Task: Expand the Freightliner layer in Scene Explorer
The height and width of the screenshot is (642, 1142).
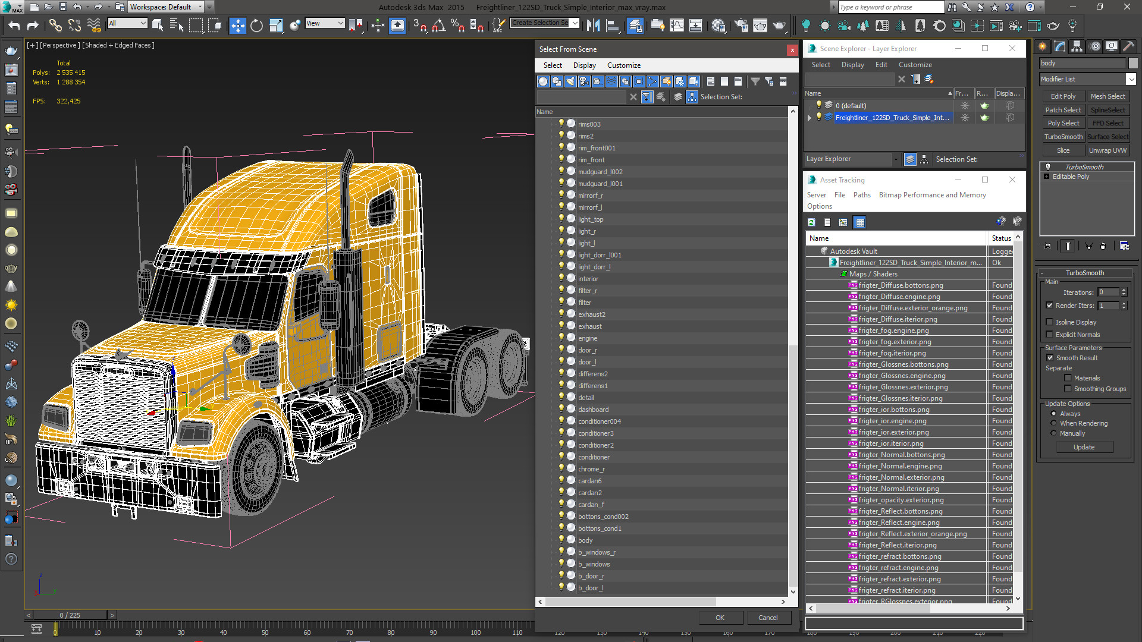Action: 809,118
